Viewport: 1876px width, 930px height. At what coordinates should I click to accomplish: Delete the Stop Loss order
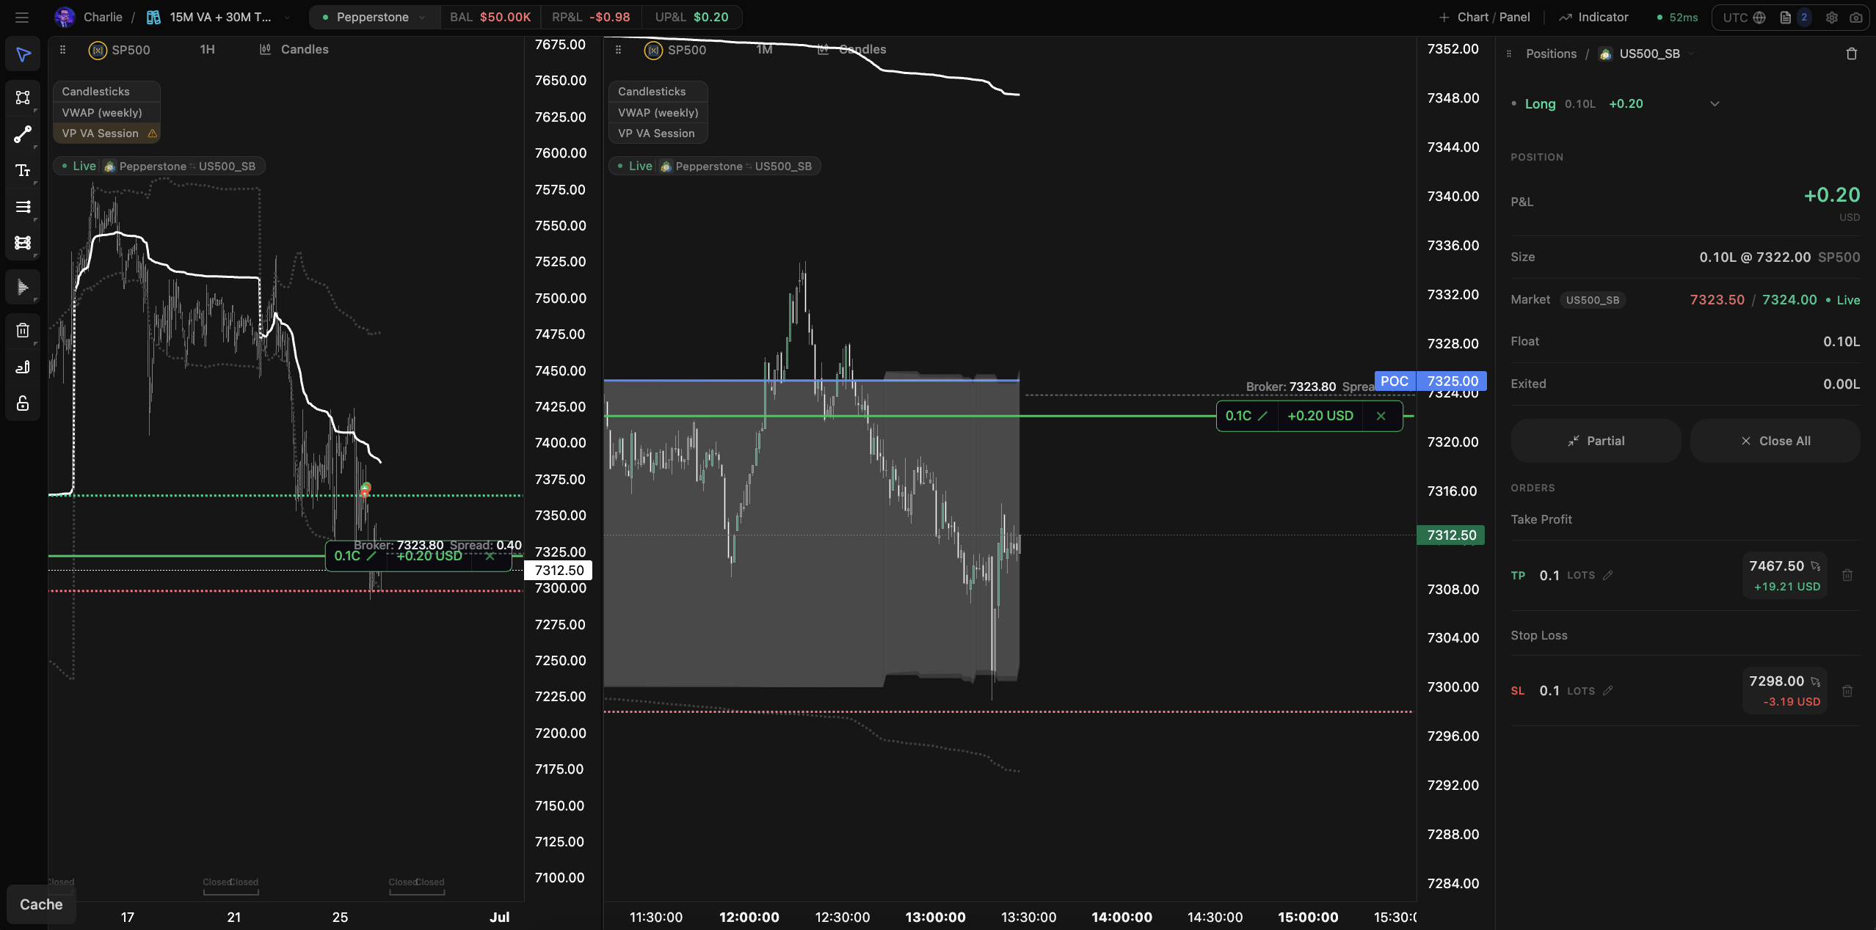coord(1847,691)
